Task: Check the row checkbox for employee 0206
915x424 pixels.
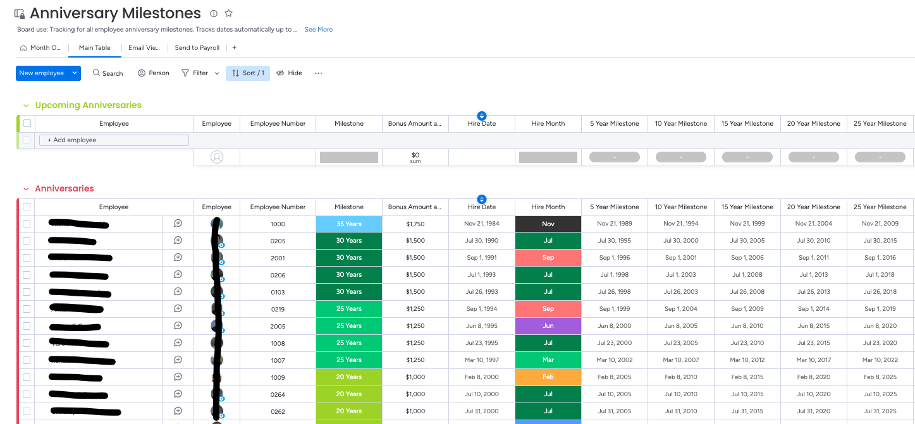Action: (x=27, y=275)
